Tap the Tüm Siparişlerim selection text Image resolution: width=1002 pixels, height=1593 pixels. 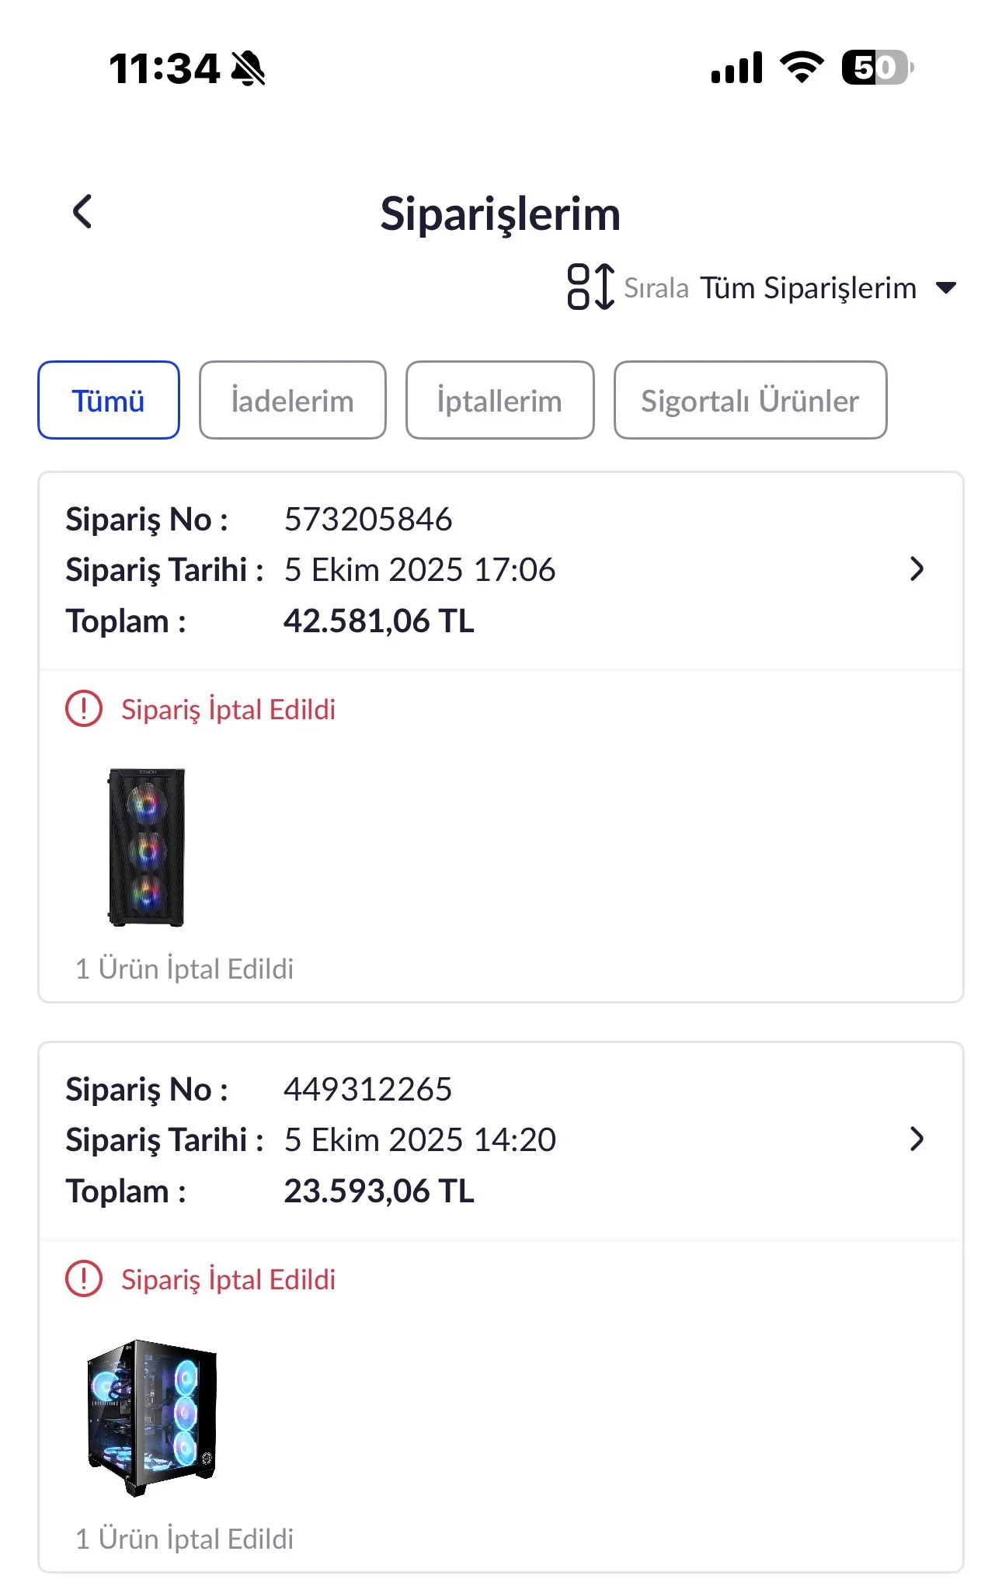point(808,288)
